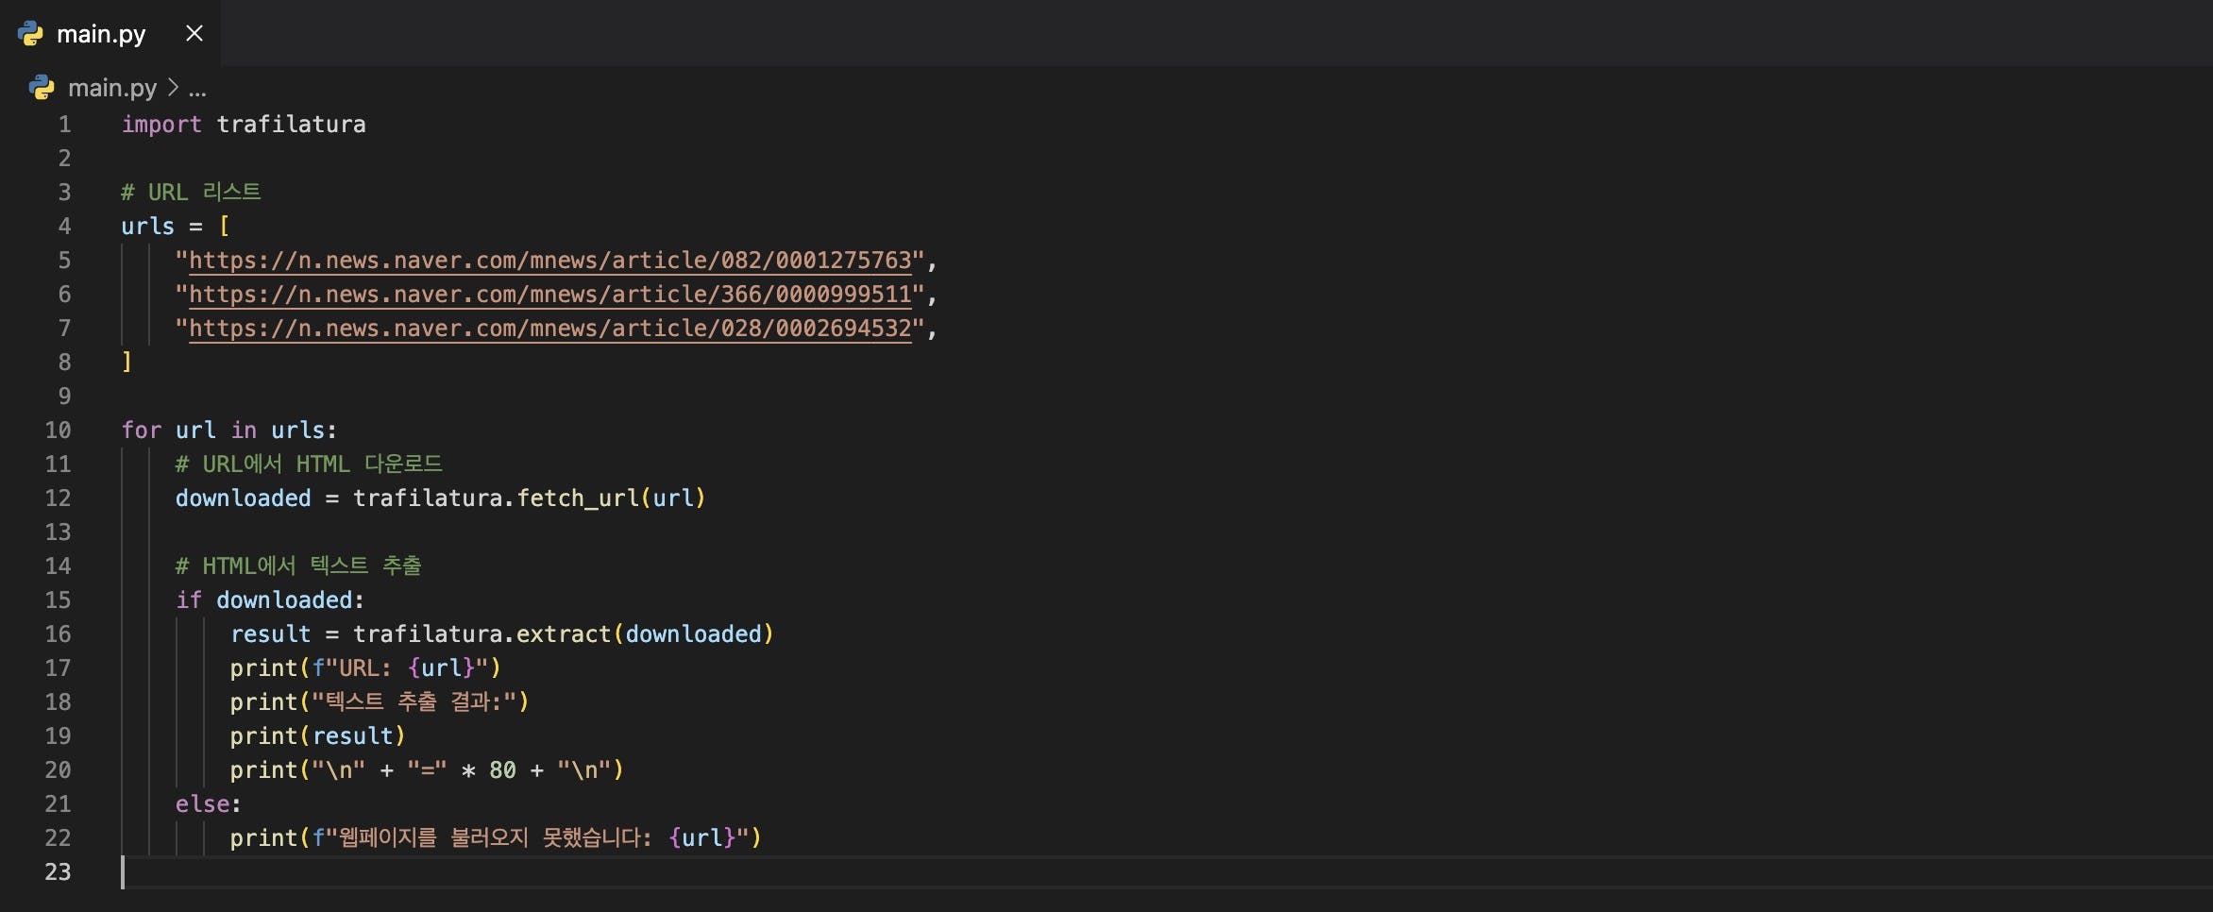Click line number 21 at the else statement
The image size is (2213, 912).
click(x=58, y=804)
